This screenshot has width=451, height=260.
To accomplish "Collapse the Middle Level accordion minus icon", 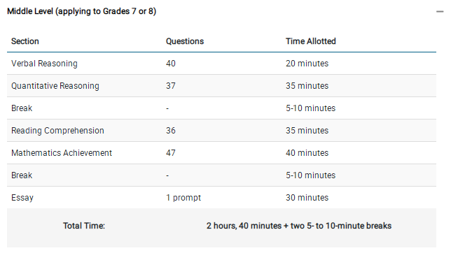I will point(440,12).
